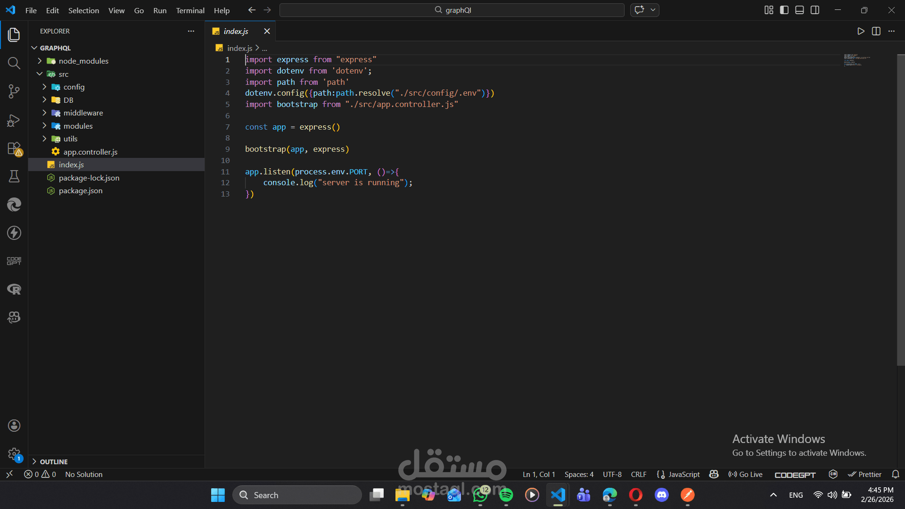905x509 pixels.
Task: Open Extensions view with warning badge
Action: coord(14,149)
